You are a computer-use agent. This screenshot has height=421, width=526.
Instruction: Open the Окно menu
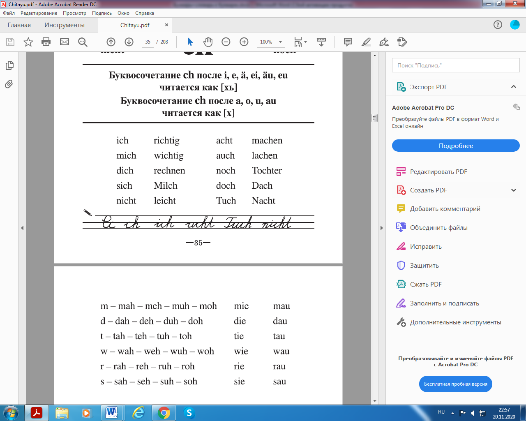123,13
